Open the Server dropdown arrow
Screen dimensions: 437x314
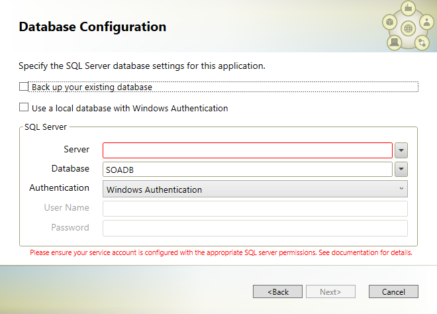click(x=401, y=150)
